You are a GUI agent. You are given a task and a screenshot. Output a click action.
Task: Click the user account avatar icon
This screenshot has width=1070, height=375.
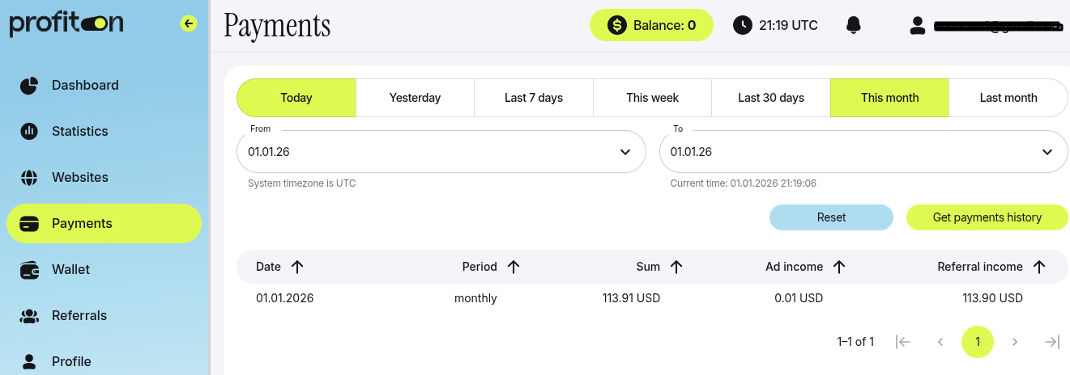click(917, 25)
